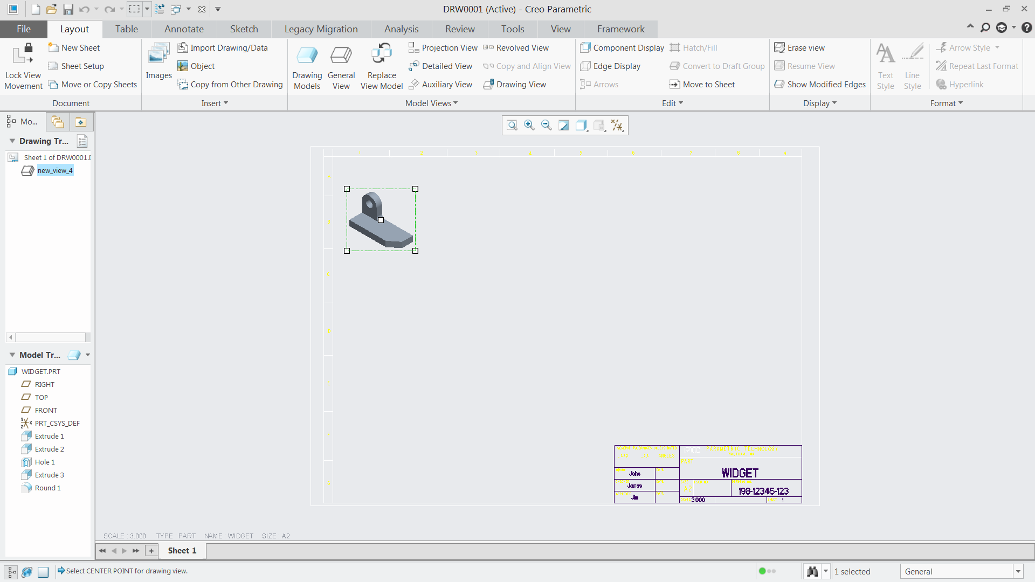Open the Text Style tool
1035x582 pixels.
[x=886, y=65]
